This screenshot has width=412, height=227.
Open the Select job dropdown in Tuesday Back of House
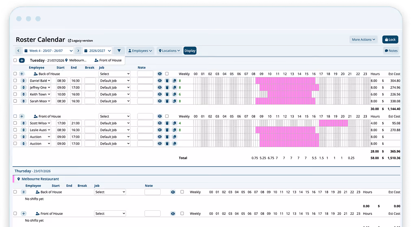click(x=114, y=74)
